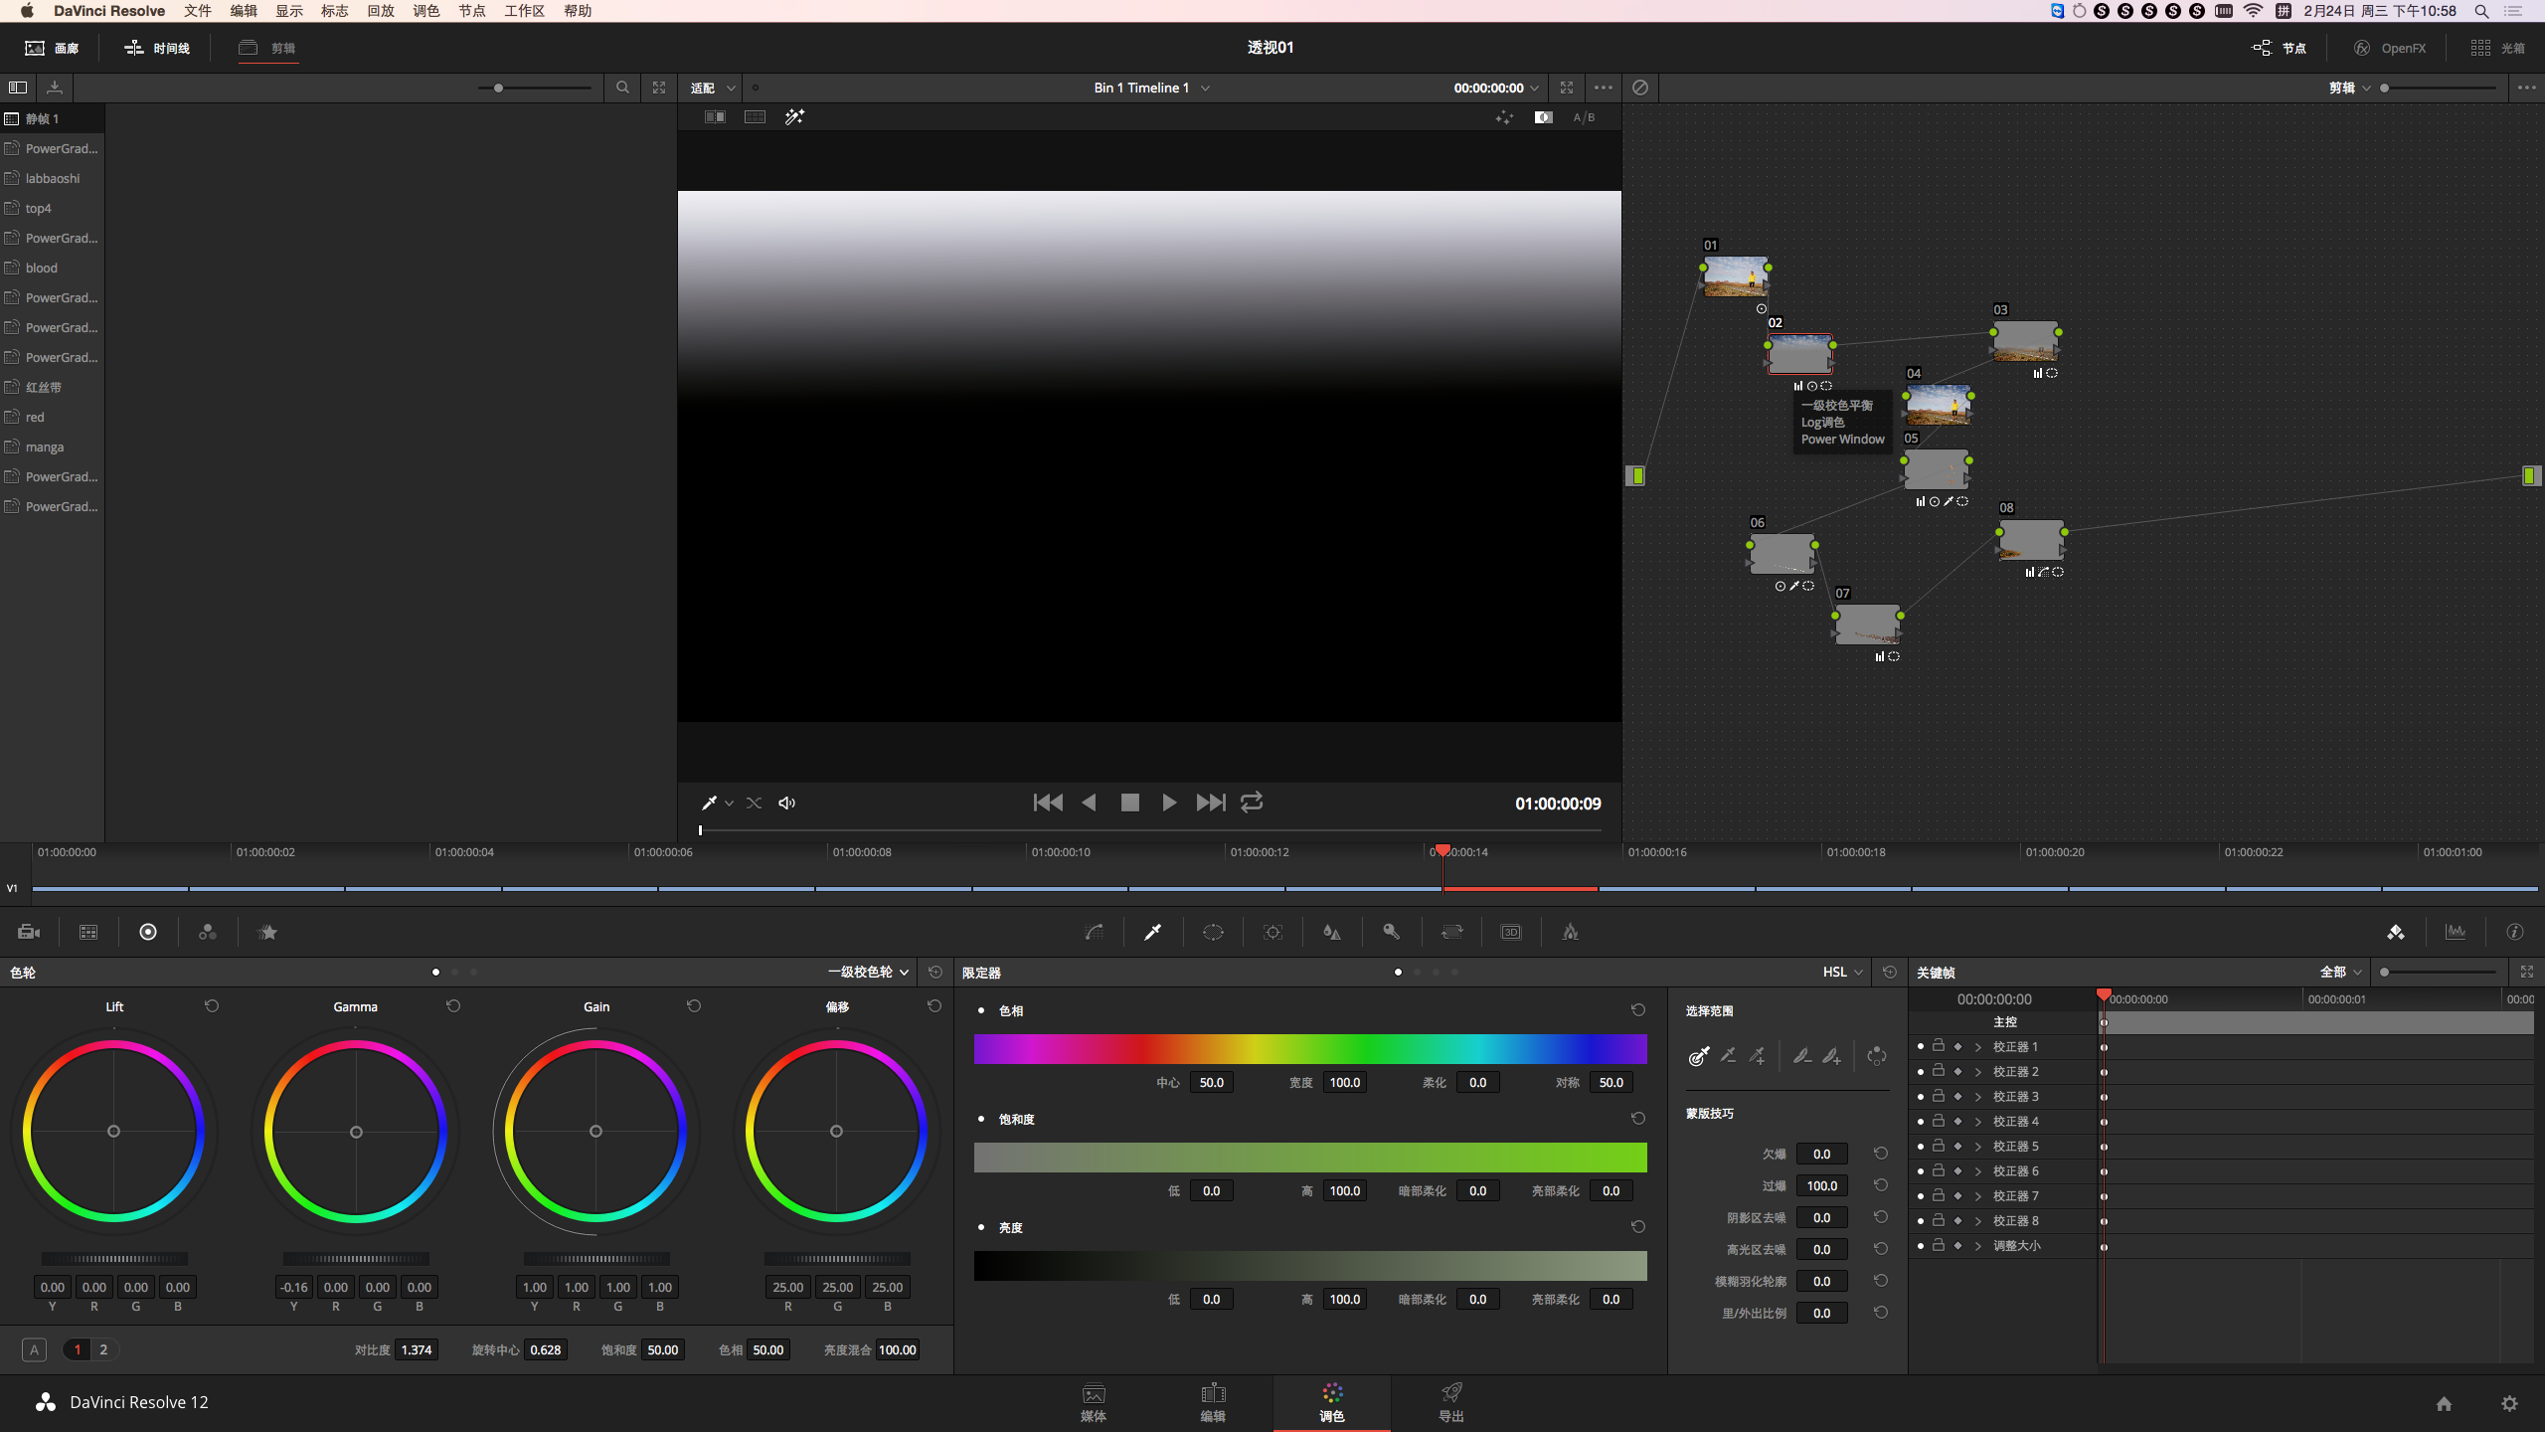Open the Power Window palette
The width and height of the screenshot is (2545, 1432).
coord(1213,932)
